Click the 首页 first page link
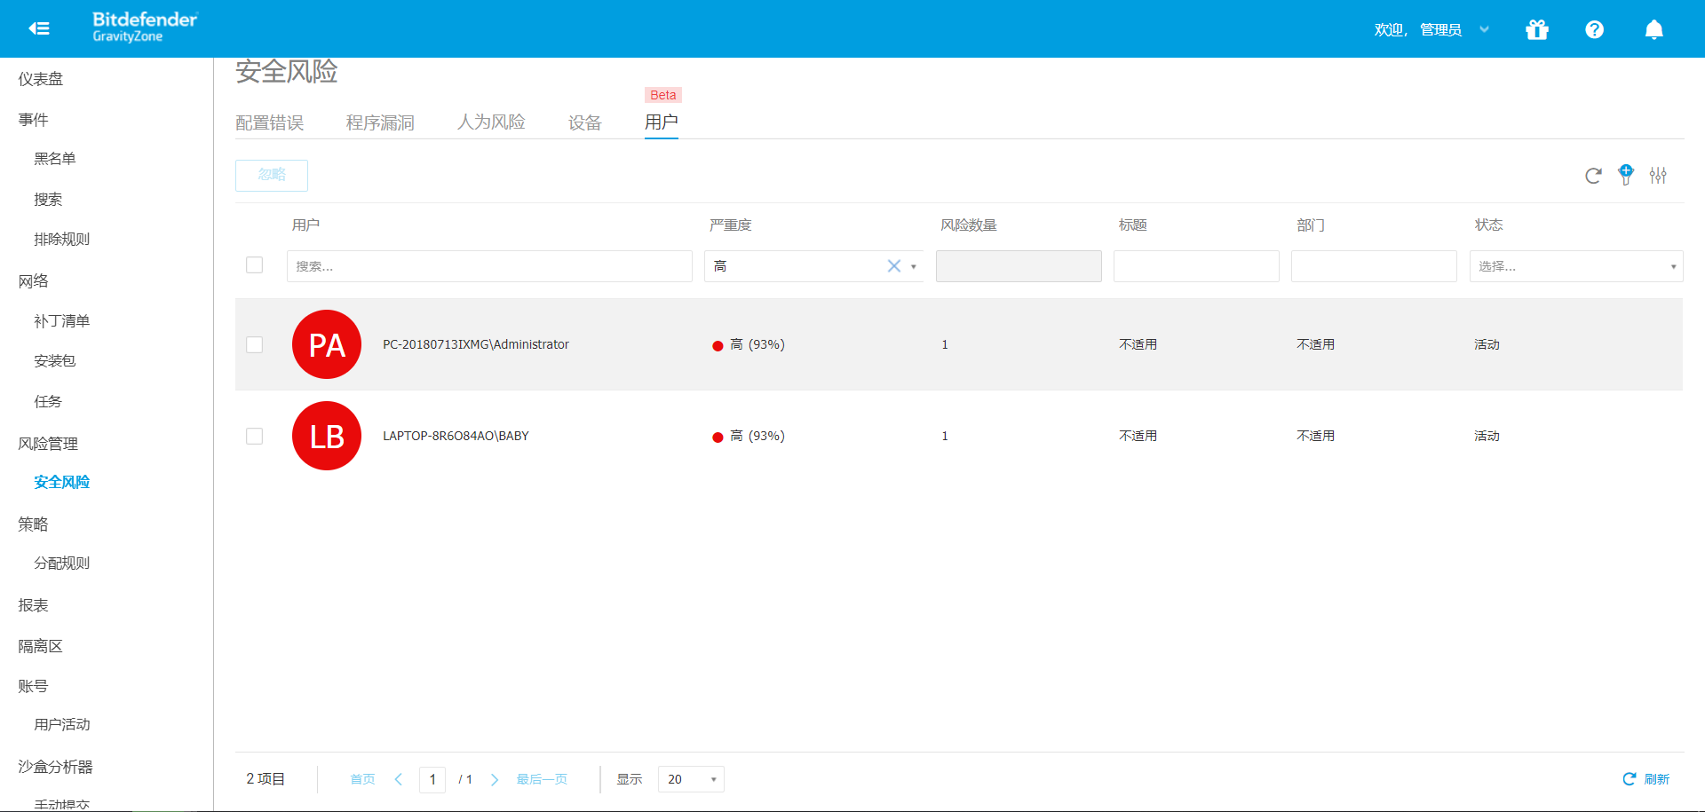The height and width of the screenshot is (812, 1705). pyautogui.click(x=362, y=779)
